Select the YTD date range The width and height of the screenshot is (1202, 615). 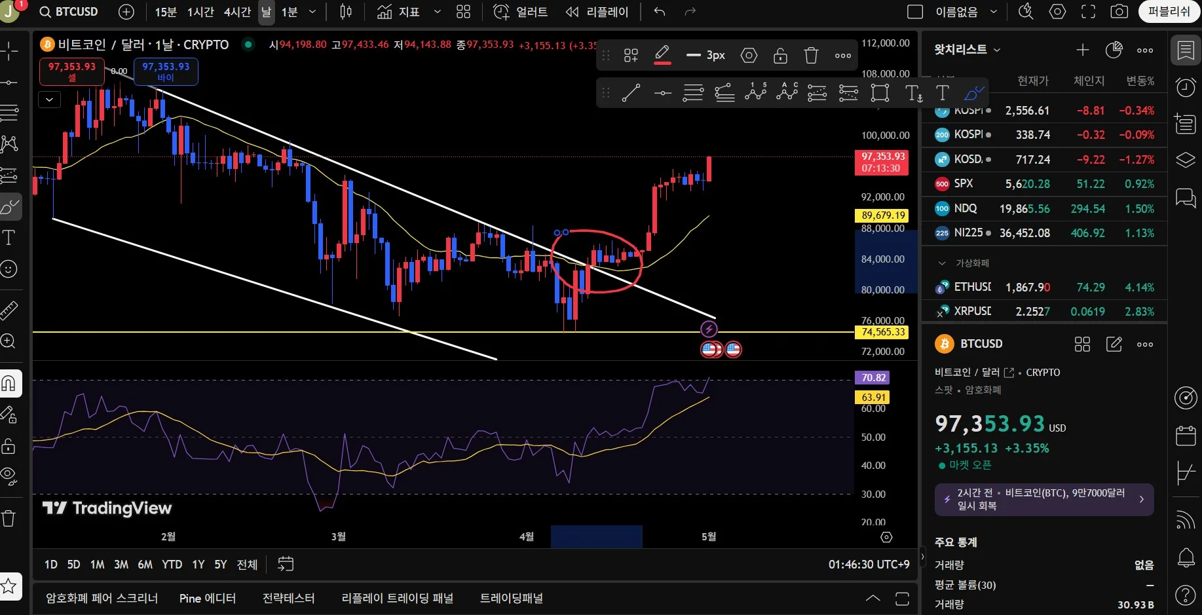tap(172, 565)
